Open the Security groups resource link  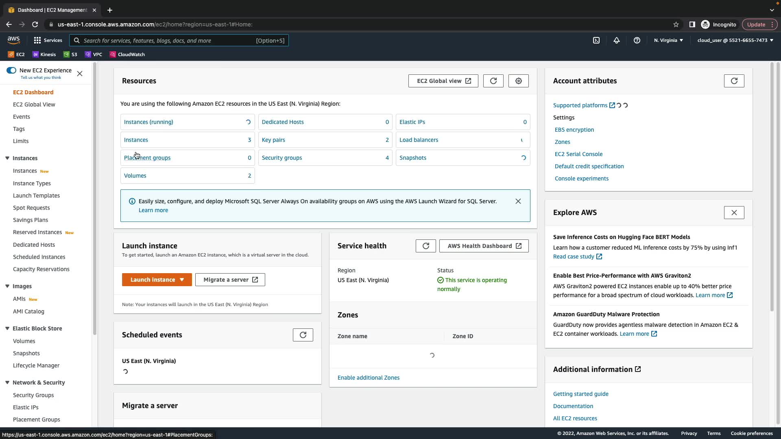pos(281,158)
